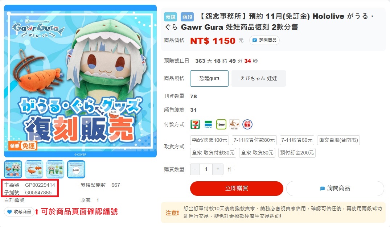This screenshot has height=227, width=390.
Task: Click the red post office payment icon
Action: click(247, 124)
